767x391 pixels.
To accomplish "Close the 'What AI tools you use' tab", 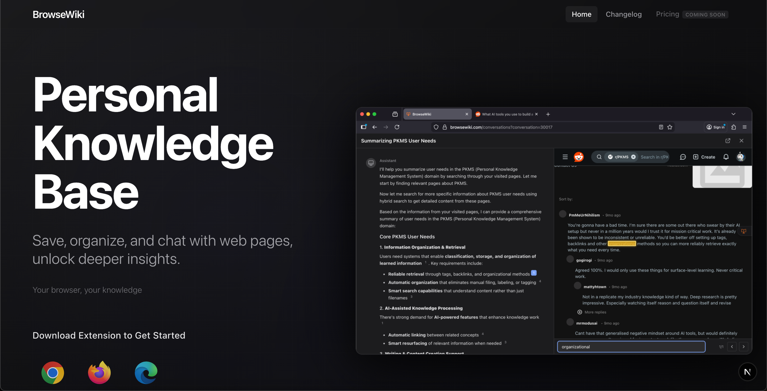I will [536, 114].
